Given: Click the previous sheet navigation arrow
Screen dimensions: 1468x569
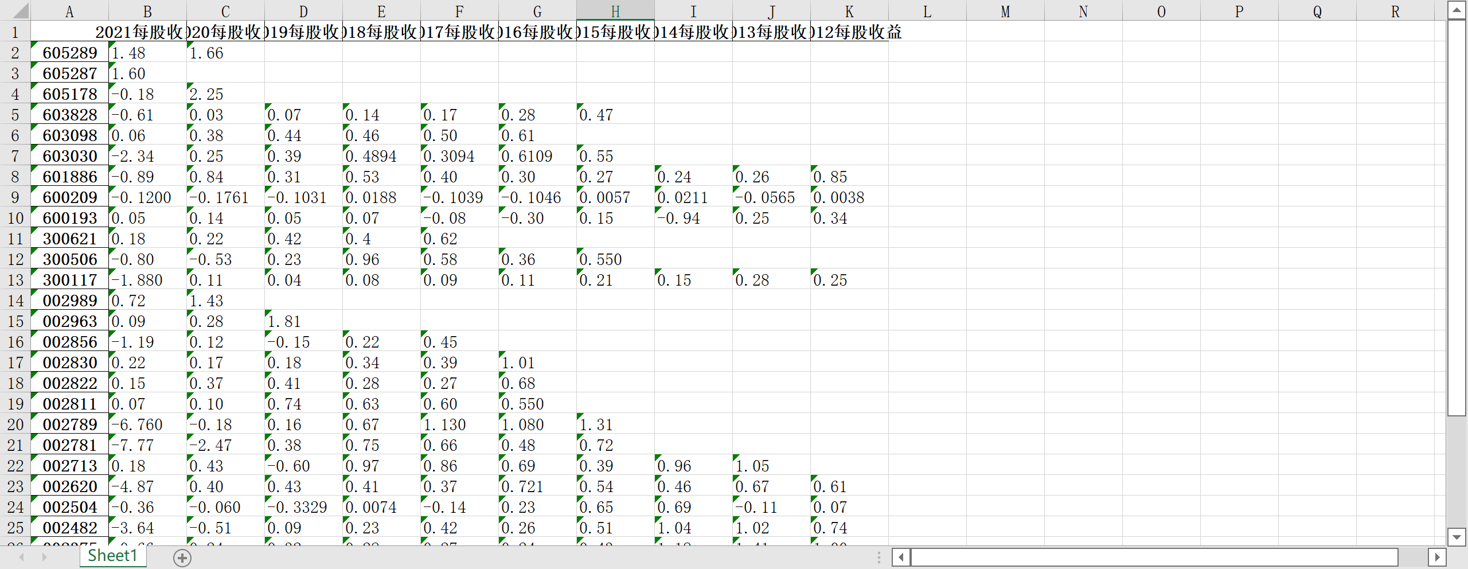Looking at the screenshot, I should [22, 557].
